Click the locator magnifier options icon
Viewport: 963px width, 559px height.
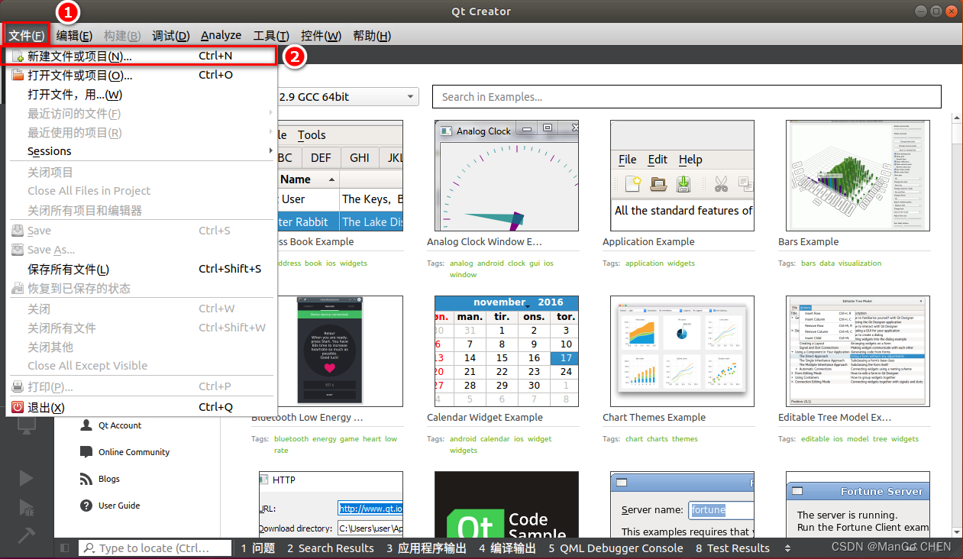89,548
